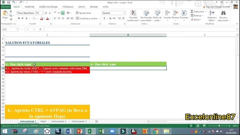
Task: Open the Times New Roman font dropdown
Action: tap(35, 13)
